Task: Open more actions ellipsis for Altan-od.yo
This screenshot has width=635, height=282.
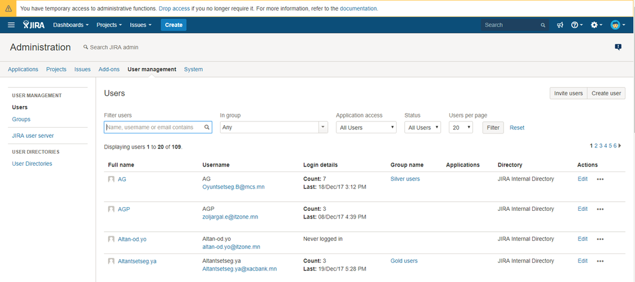Action: click(600, 239)
